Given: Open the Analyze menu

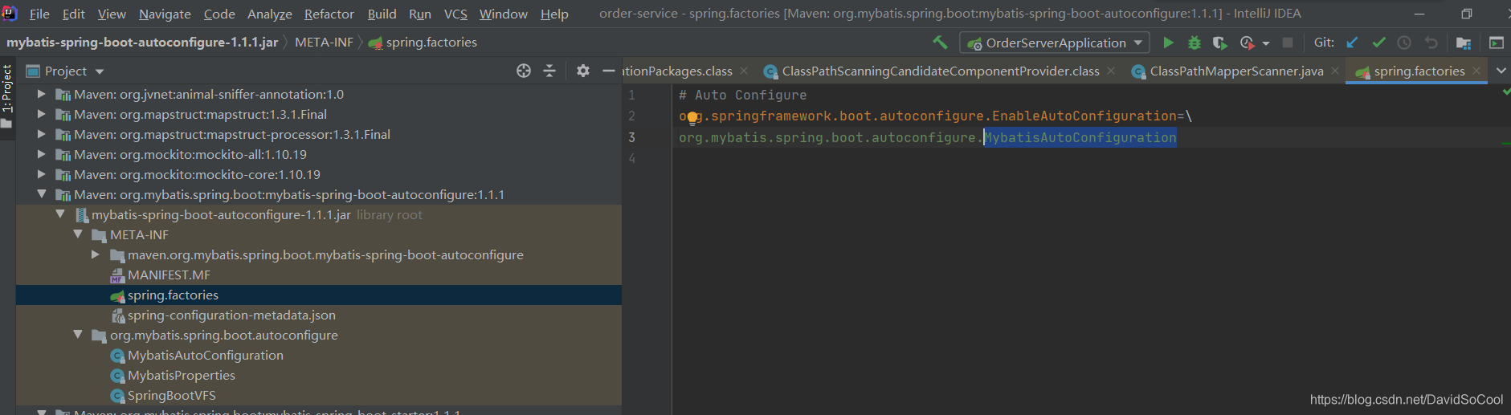Looking at the screenshot, I should pyautogui.click(x=270, y=14).
